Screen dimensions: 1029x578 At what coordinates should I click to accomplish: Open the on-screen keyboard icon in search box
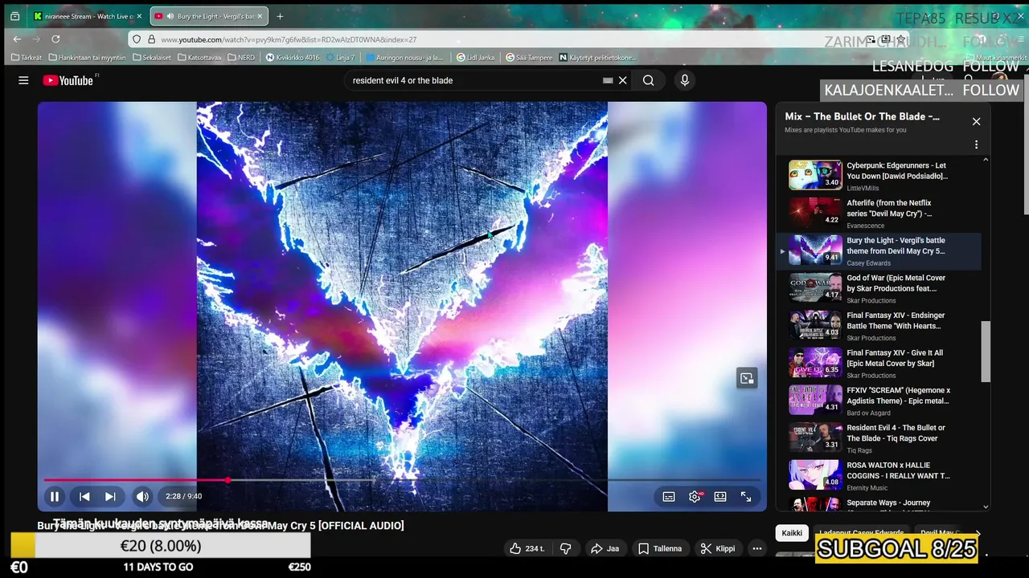point(608,80)
